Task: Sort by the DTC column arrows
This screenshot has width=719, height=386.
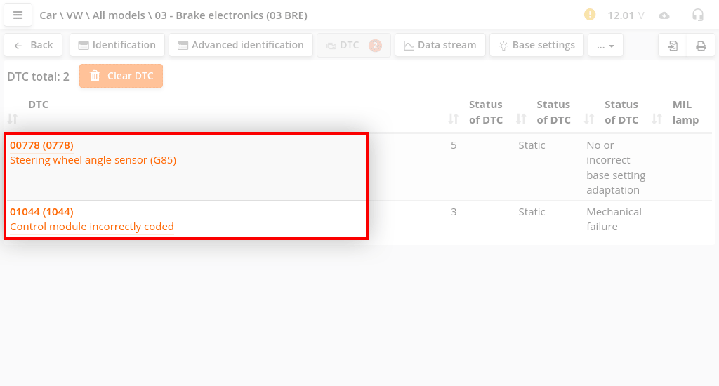Action: click(13, 119)
